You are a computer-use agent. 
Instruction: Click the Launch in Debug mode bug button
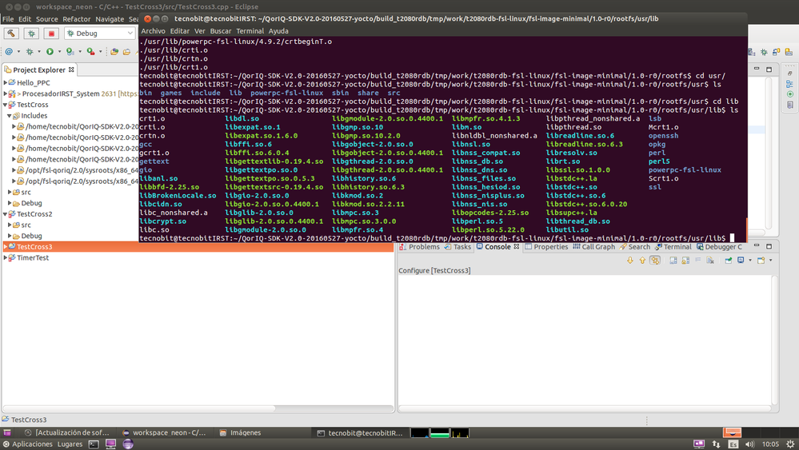[x=31, y=34]
